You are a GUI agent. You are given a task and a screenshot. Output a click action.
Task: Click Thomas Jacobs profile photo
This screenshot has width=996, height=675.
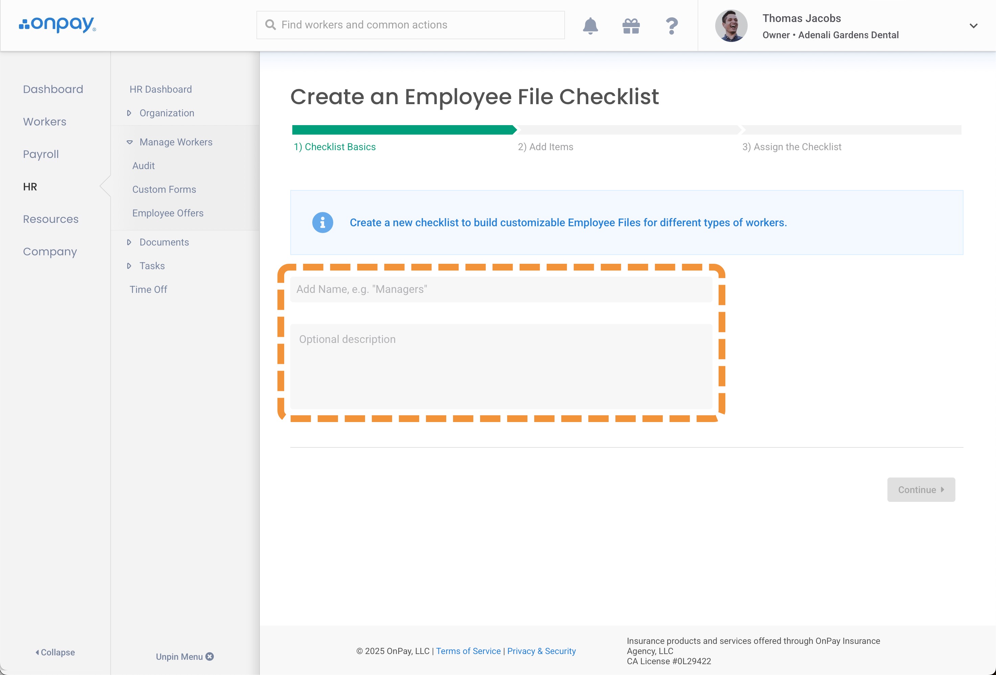point(731,26)
